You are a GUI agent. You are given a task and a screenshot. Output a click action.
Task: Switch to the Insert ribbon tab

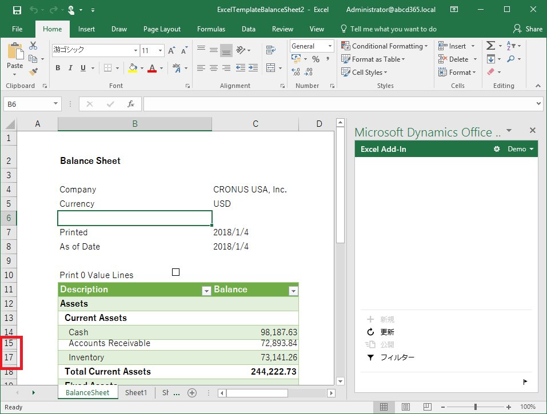(86, 29)
